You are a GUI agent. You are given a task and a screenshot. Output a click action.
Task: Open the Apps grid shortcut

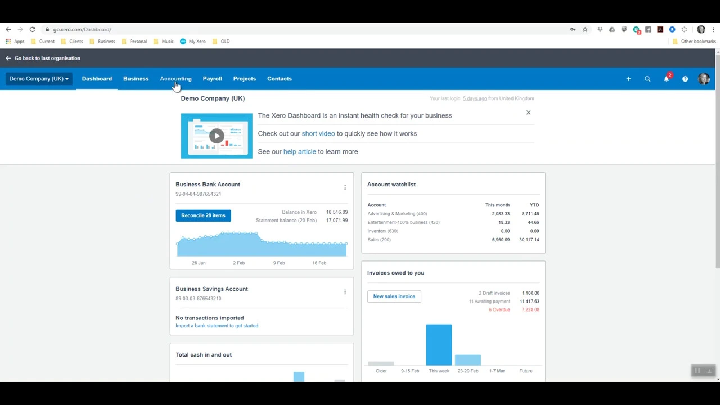[15, 42]
